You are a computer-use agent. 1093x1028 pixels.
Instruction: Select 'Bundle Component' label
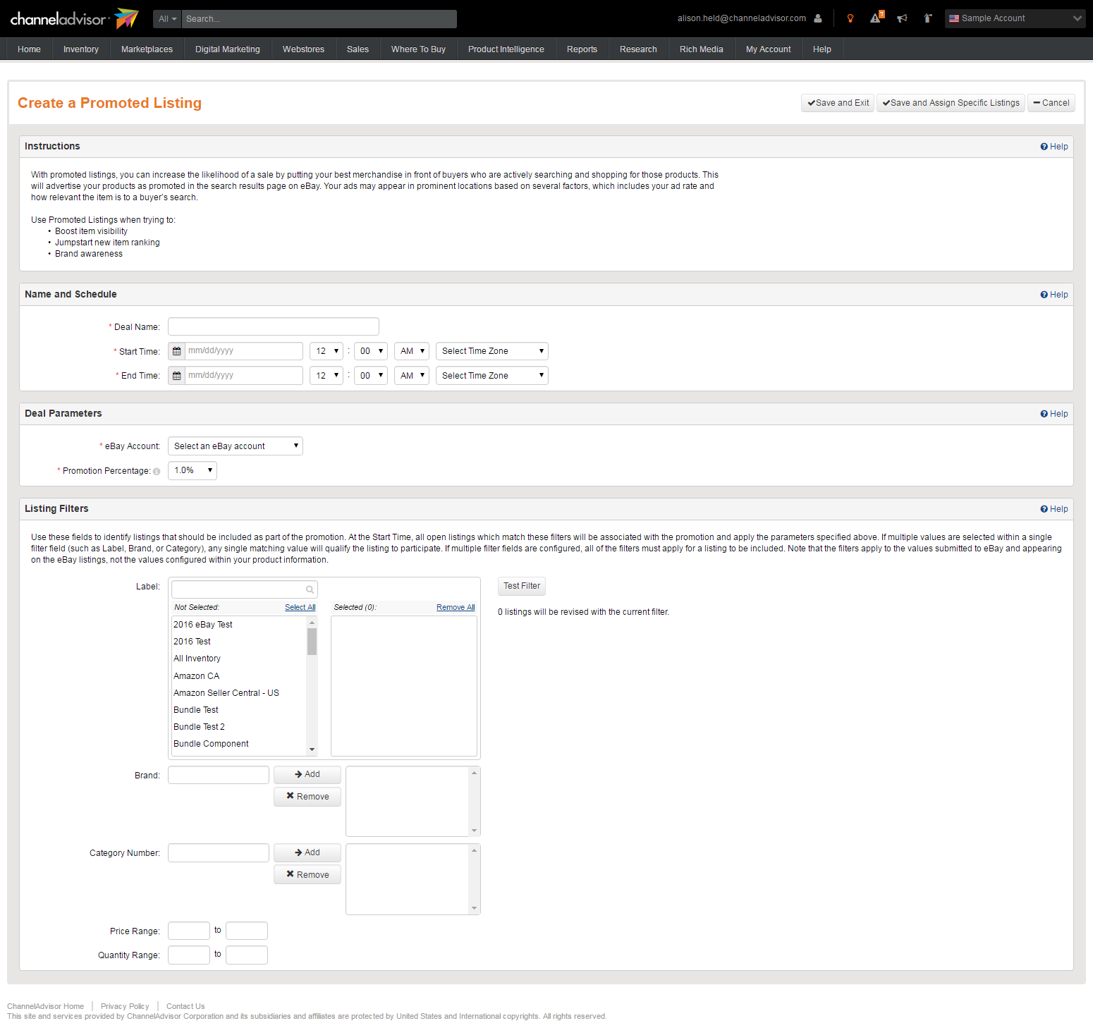click(x=239, y=744)
